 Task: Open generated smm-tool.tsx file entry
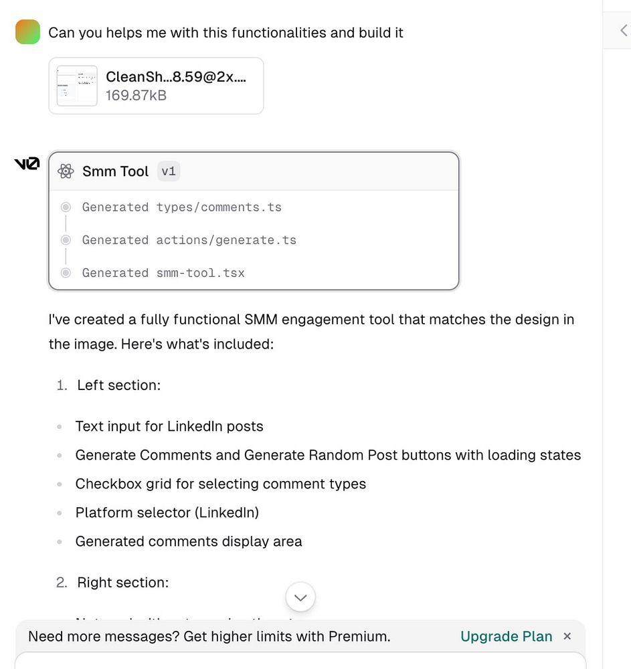pyautogui.click(x=163, y=273)
